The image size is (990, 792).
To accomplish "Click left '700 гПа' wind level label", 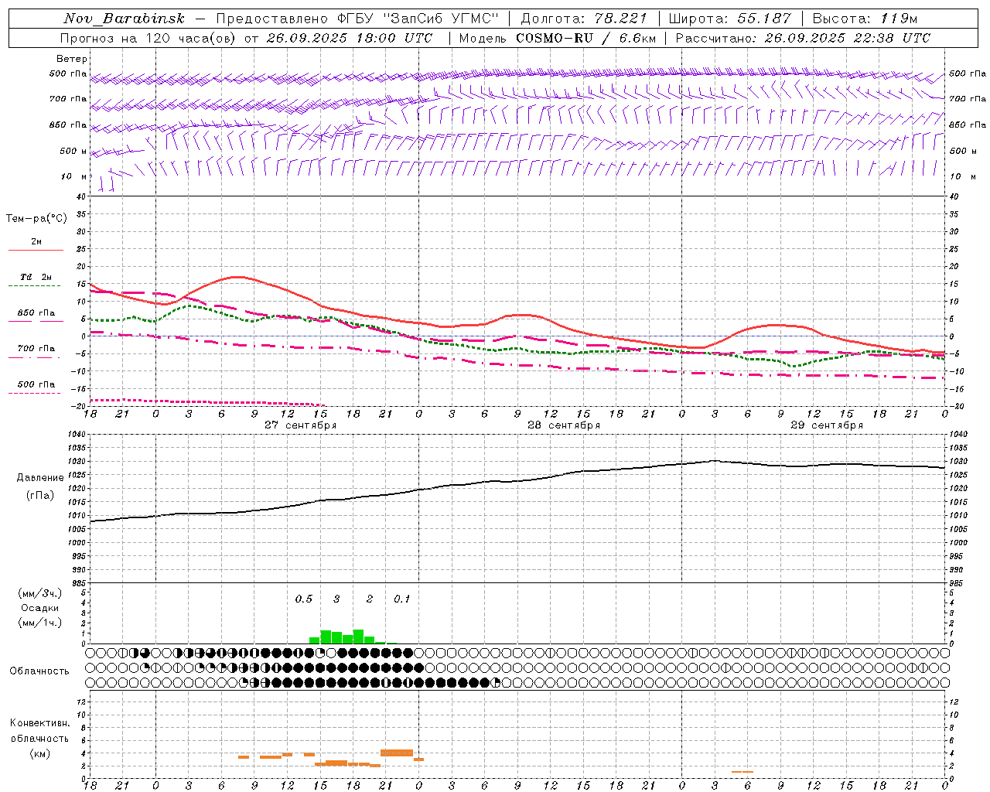I will (x=68, y=99).
